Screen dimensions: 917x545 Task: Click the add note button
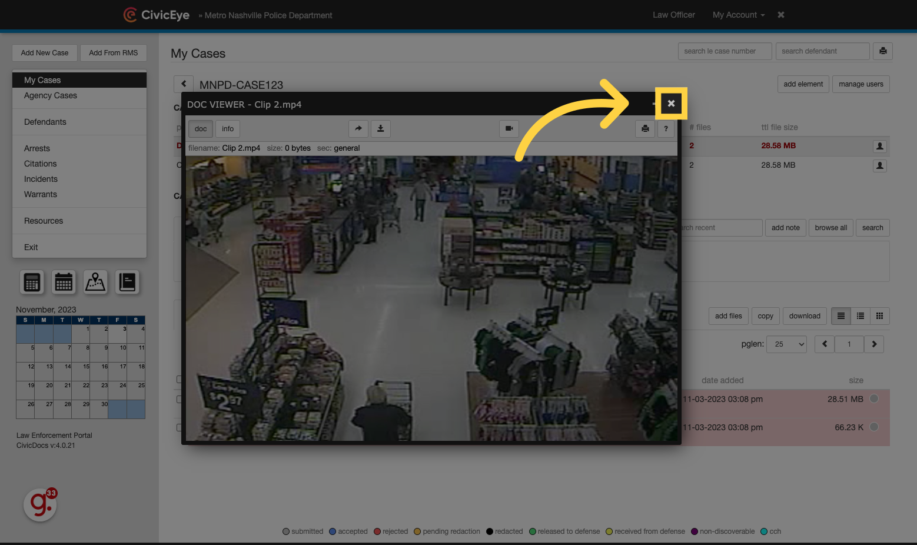click(786, 228)
